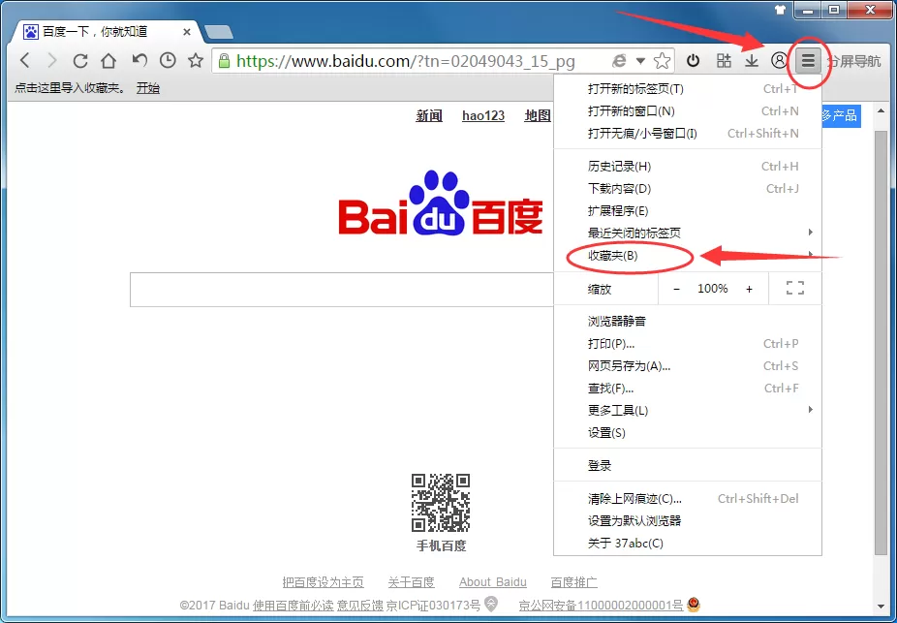This screenshot has height=623, width=897.
Task: Select 打开无痕/小号窗口(I) menu item
Action: [x=688, y=134]
